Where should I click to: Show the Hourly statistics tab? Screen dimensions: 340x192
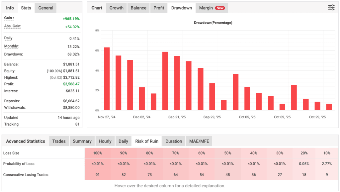[105, 141]
